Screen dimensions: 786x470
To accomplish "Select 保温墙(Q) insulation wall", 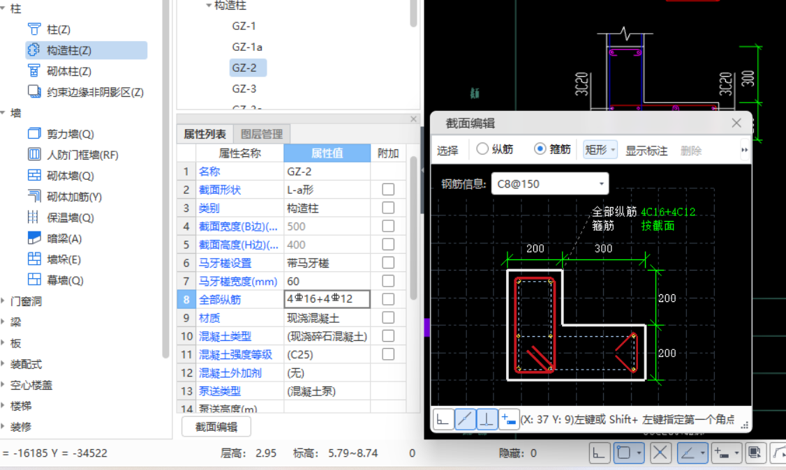I will (x=61, y=218).
